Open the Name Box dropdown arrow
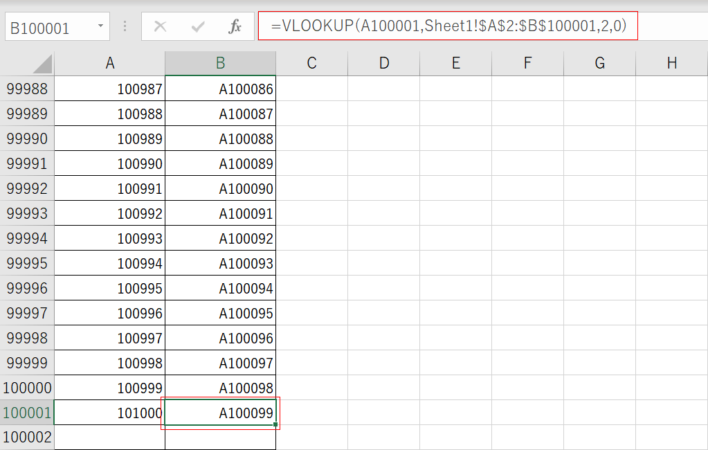Viewport: 708px width, 450px height. 100,26
